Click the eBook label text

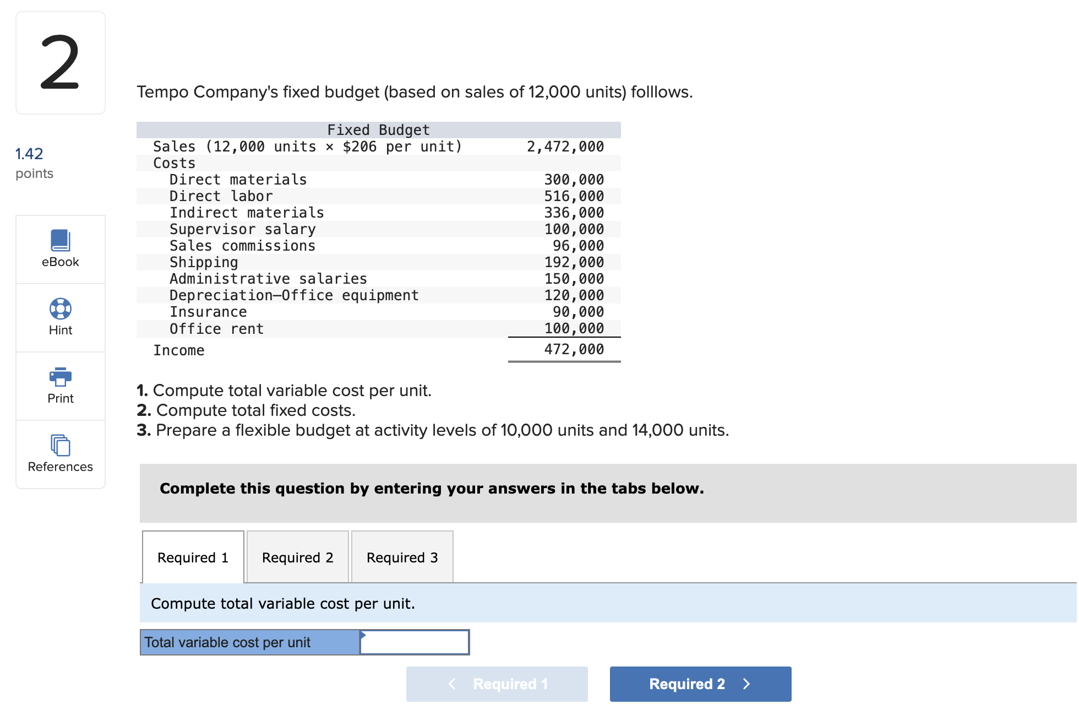click(60, 262)
